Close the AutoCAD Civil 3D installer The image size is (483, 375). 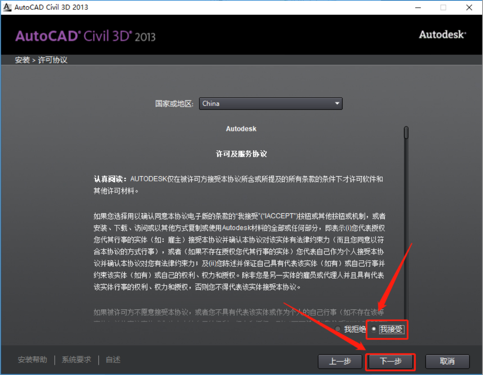click(x=469, y=7)
